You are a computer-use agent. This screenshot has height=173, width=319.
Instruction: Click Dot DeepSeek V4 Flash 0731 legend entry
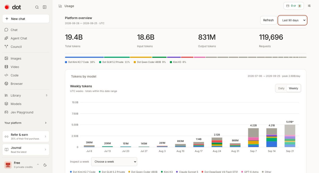point(220,172)
